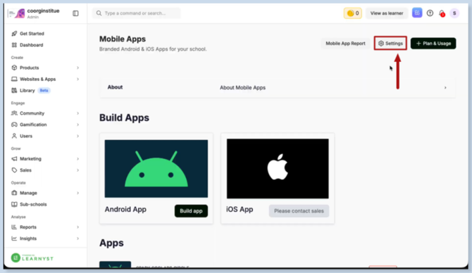The width and height of the screenshot is (472, 273).
Task: Click the Beta badge next to Library
Action: 44,90
